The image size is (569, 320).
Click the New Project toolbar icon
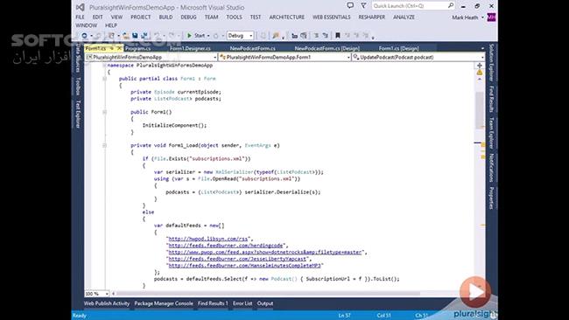click(111, 36)
